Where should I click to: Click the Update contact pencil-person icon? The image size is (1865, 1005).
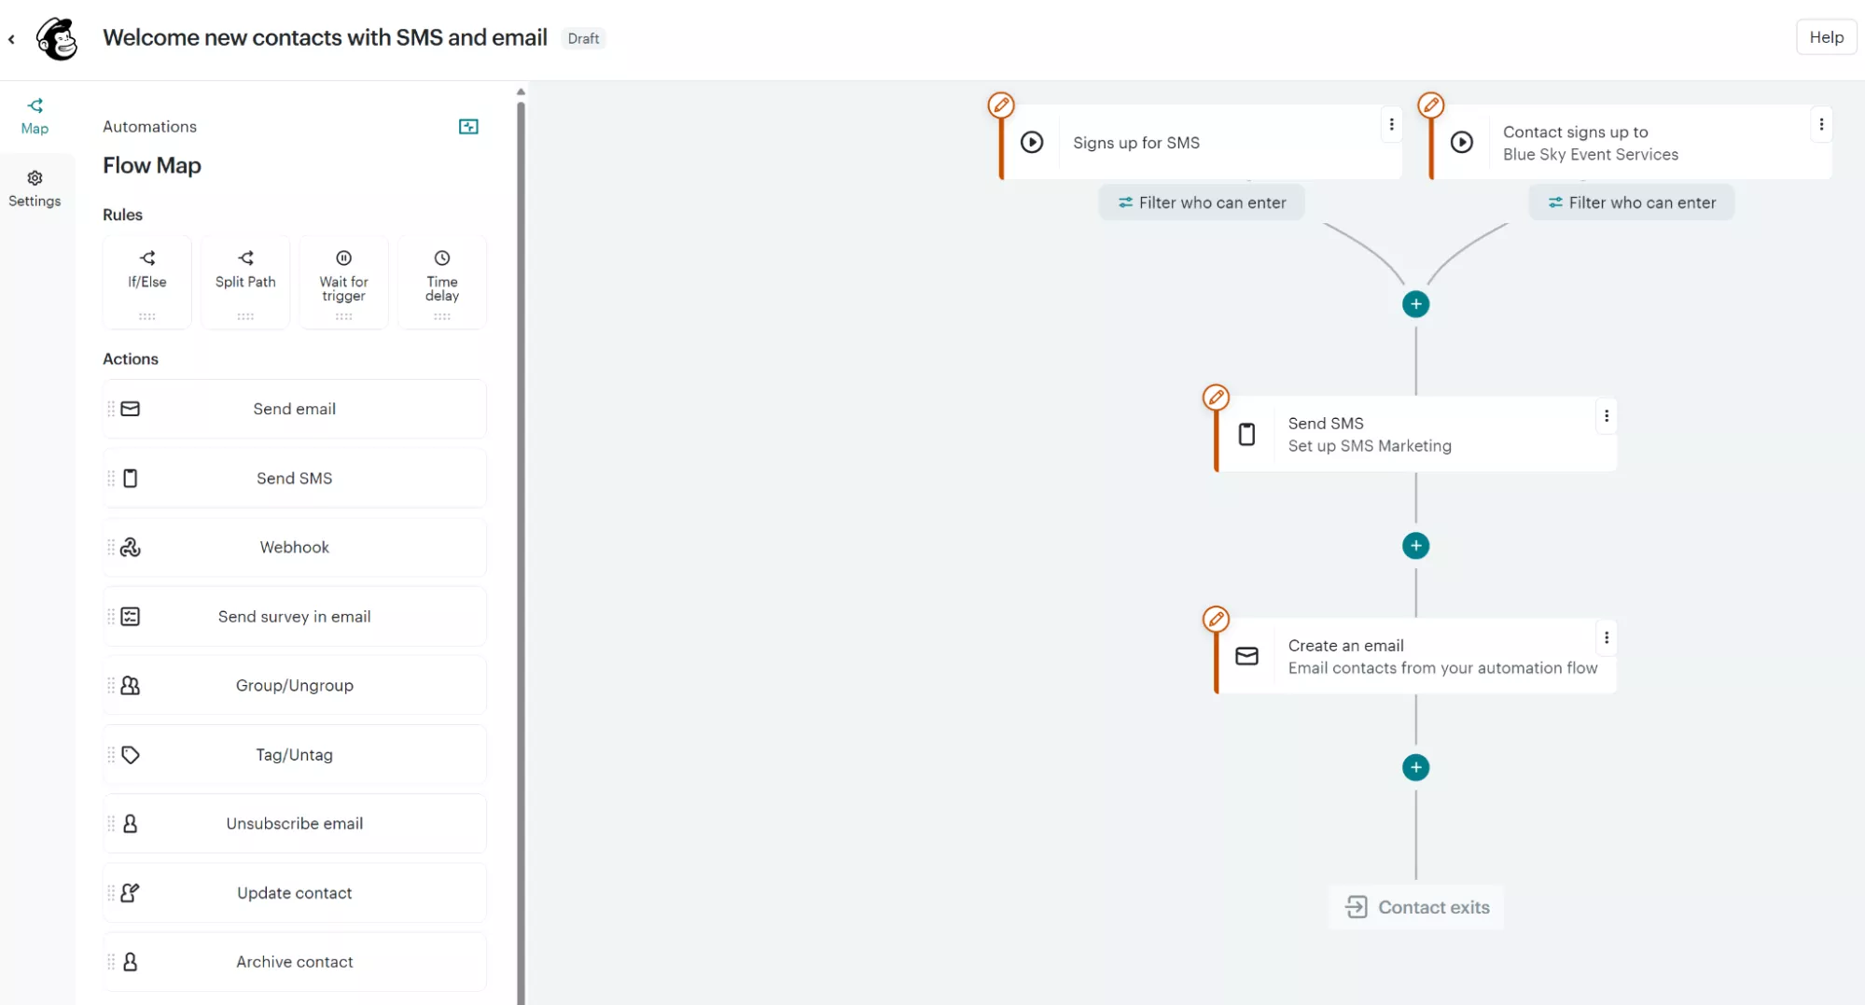131,892
